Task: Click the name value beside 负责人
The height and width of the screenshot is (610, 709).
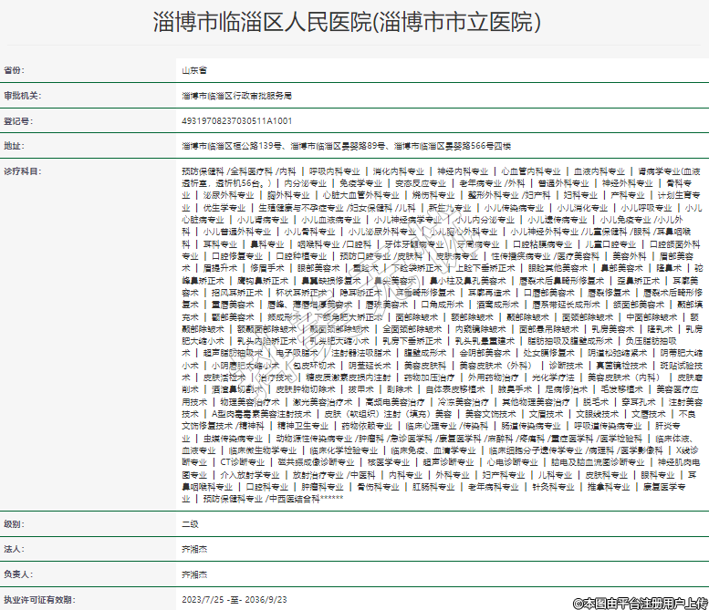Action: point(194,575)
